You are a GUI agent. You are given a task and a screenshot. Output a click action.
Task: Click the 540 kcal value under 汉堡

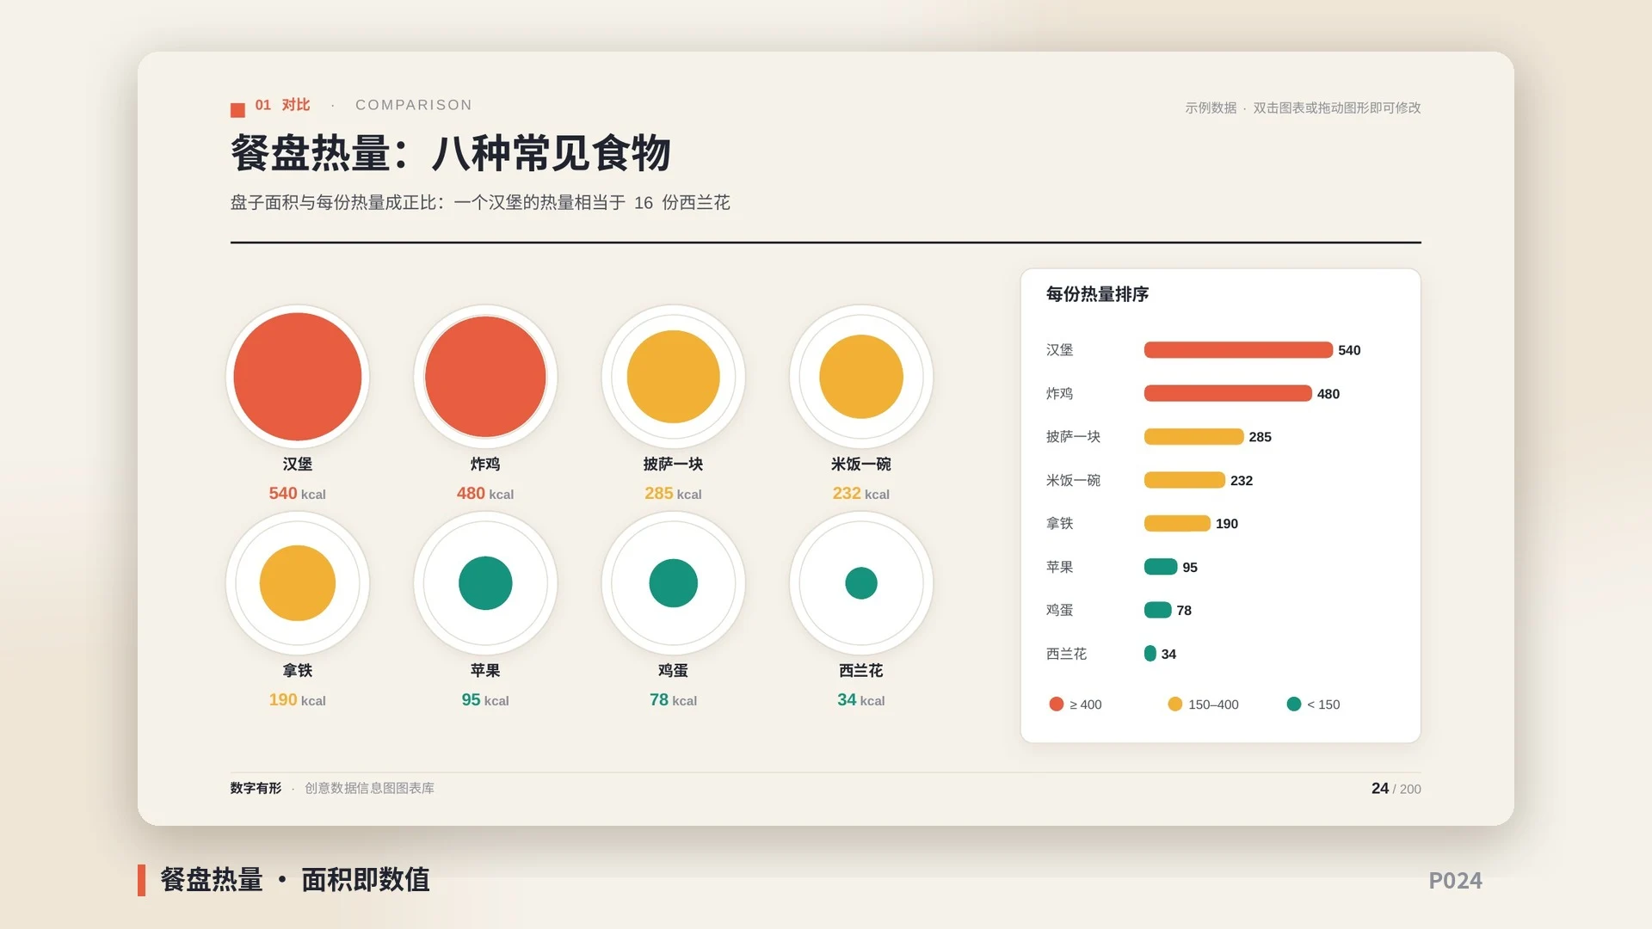298,494
